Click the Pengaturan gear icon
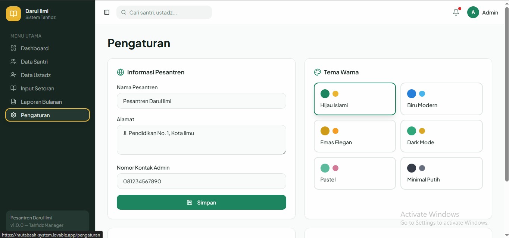The image size is (509, 238). [x=13, y=115]
